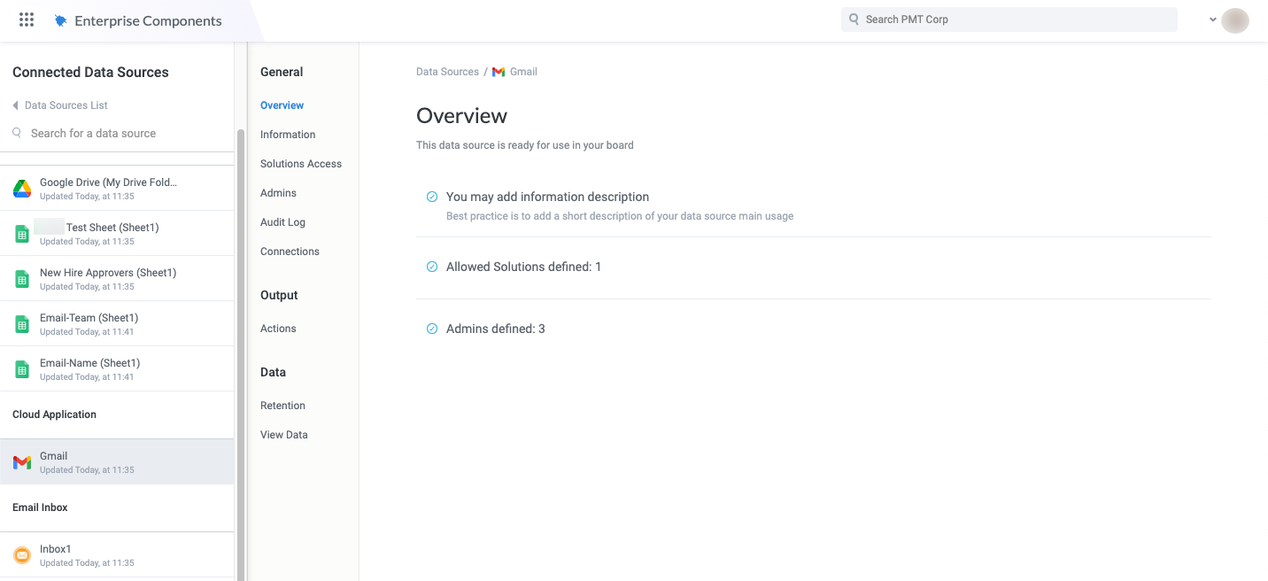This screenshot has width=1268, height=581.
Task: Switch to the Information section
Action: pyautogui.click(x=287, y=134)
